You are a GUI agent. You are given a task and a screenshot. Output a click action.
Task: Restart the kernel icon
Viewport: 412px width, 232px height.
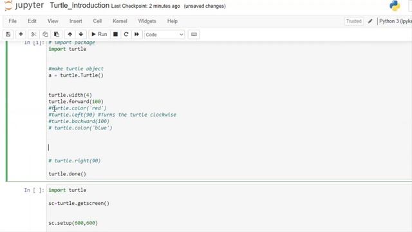pyautogui.click(x=126, y=34)
